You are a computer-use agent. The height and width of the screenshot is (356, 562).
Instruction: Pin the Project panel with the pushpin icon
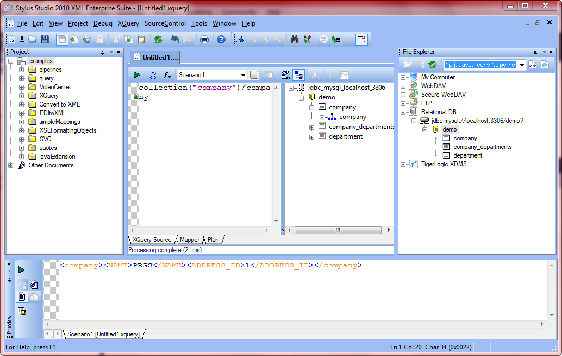click(103, 52)
